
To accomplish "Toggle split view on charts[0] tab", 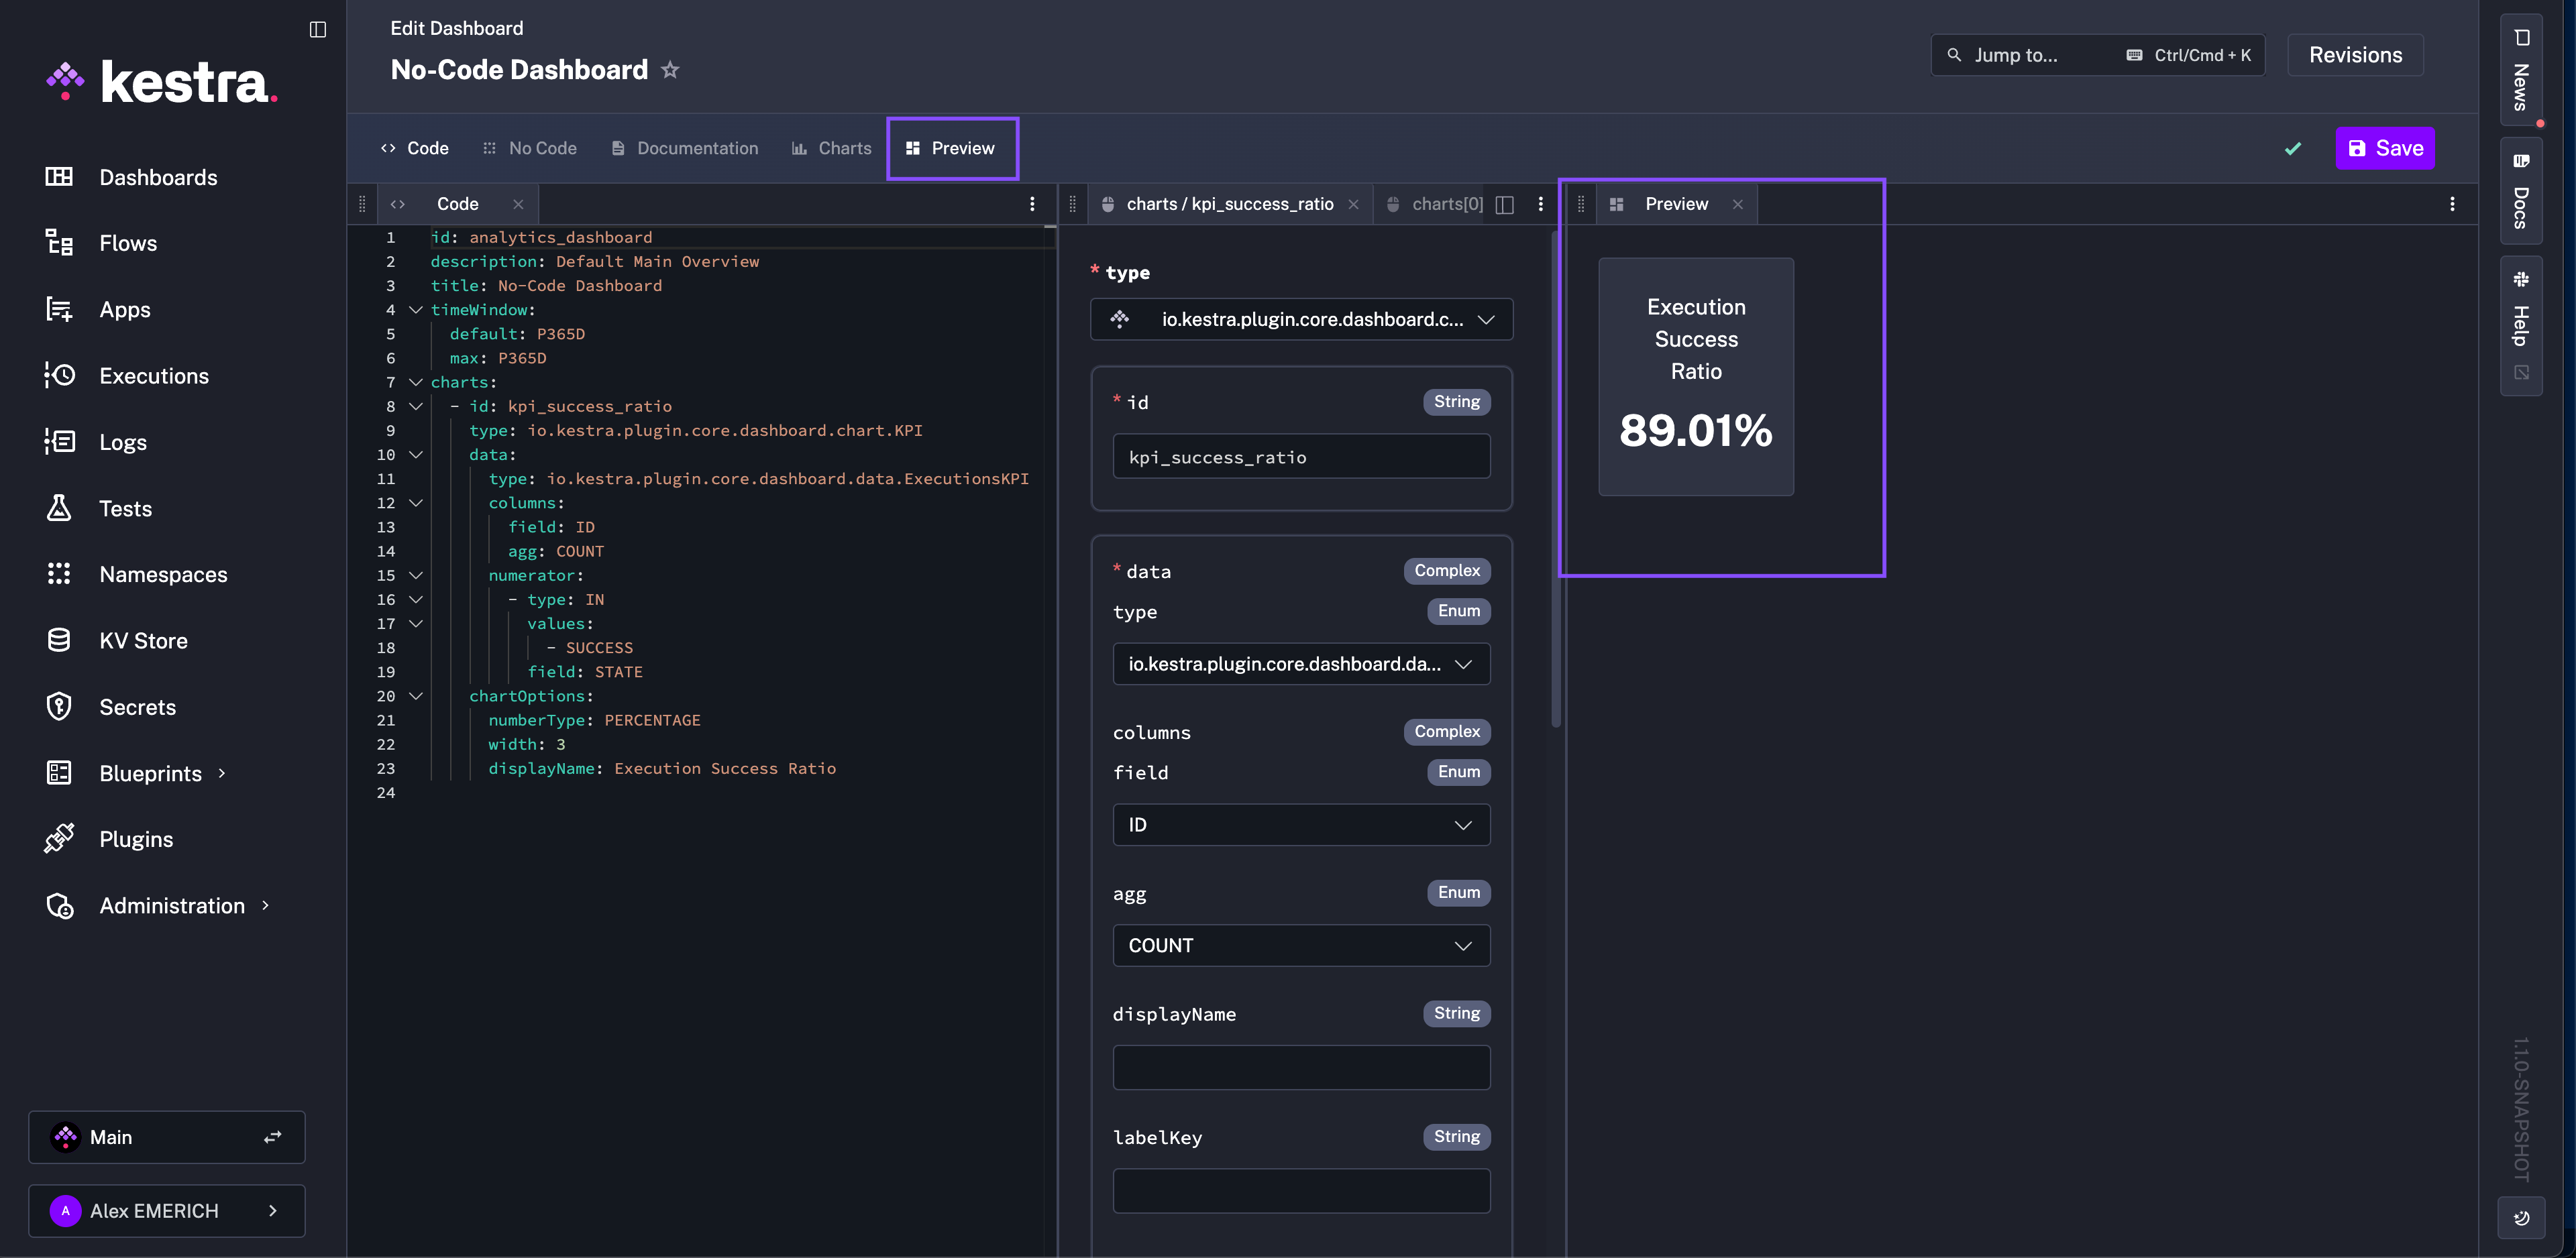I will (1504, 204).
